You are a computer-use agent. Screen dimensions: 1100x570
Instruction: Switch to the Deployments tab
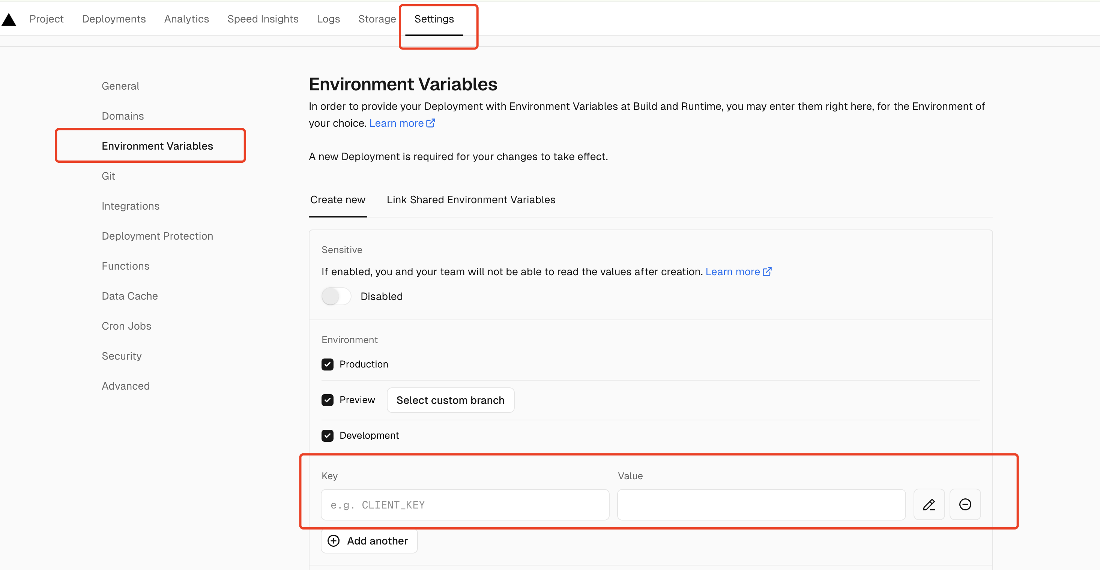(114, 19)
